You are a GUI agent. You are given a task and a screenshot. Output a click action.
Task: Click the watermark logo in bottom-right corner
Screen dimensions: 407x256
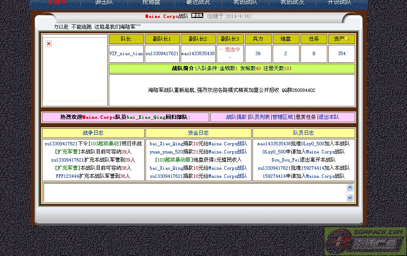click(x=364, y=241)
